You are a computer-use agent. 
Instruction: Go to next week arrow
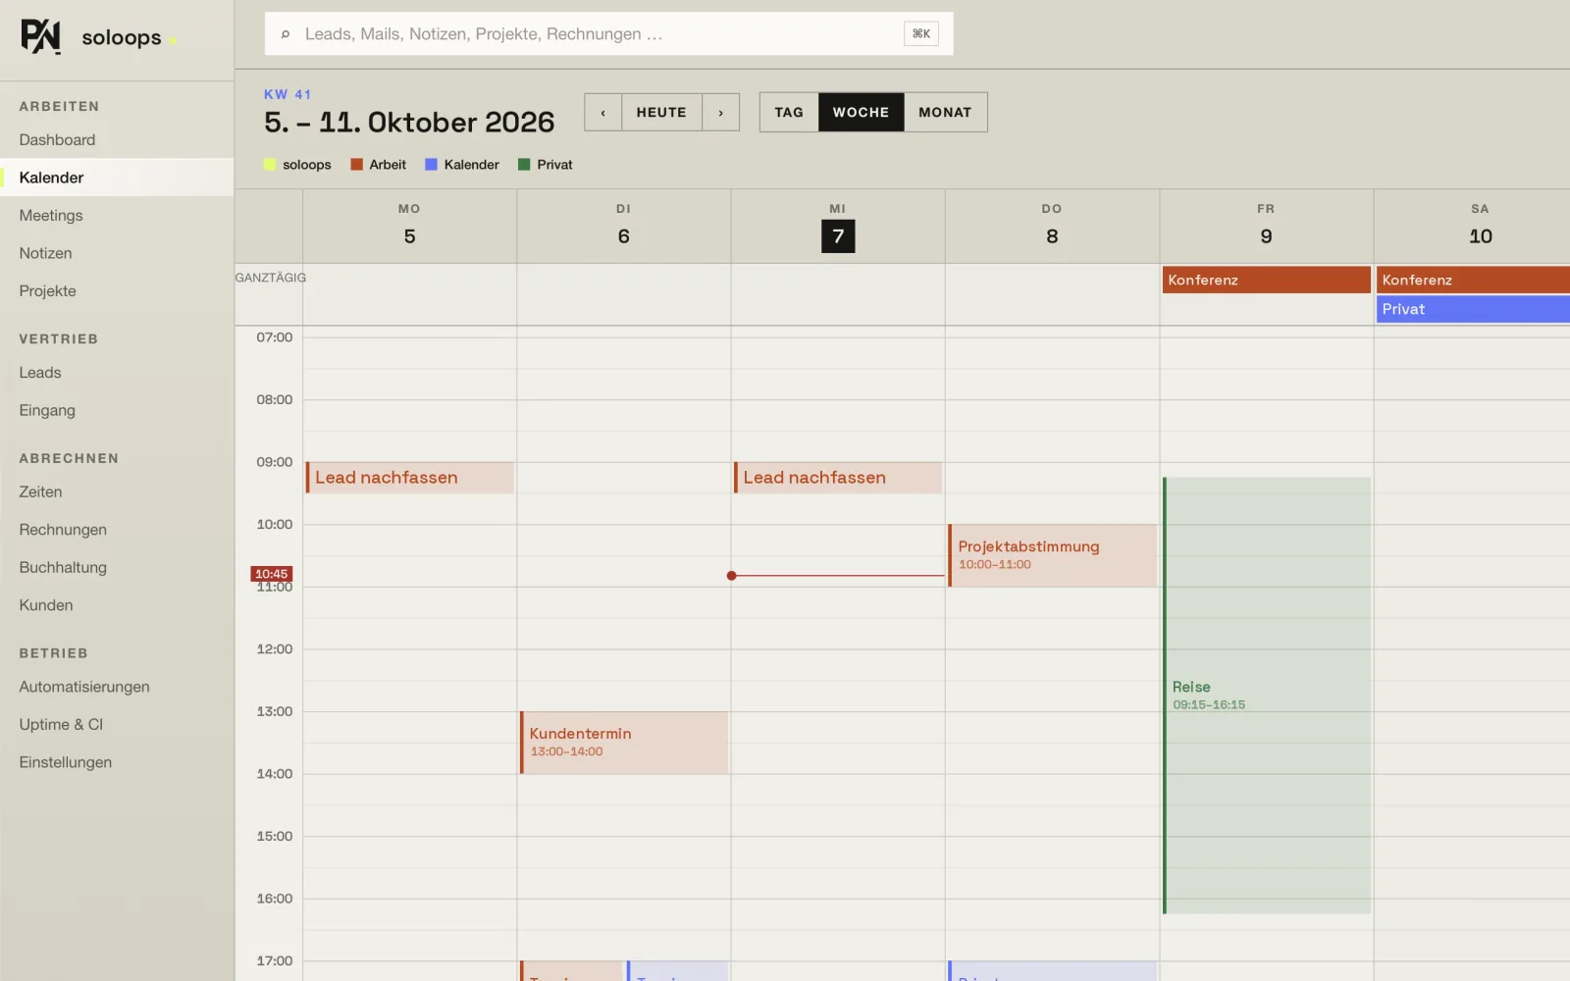coord(721,112)
